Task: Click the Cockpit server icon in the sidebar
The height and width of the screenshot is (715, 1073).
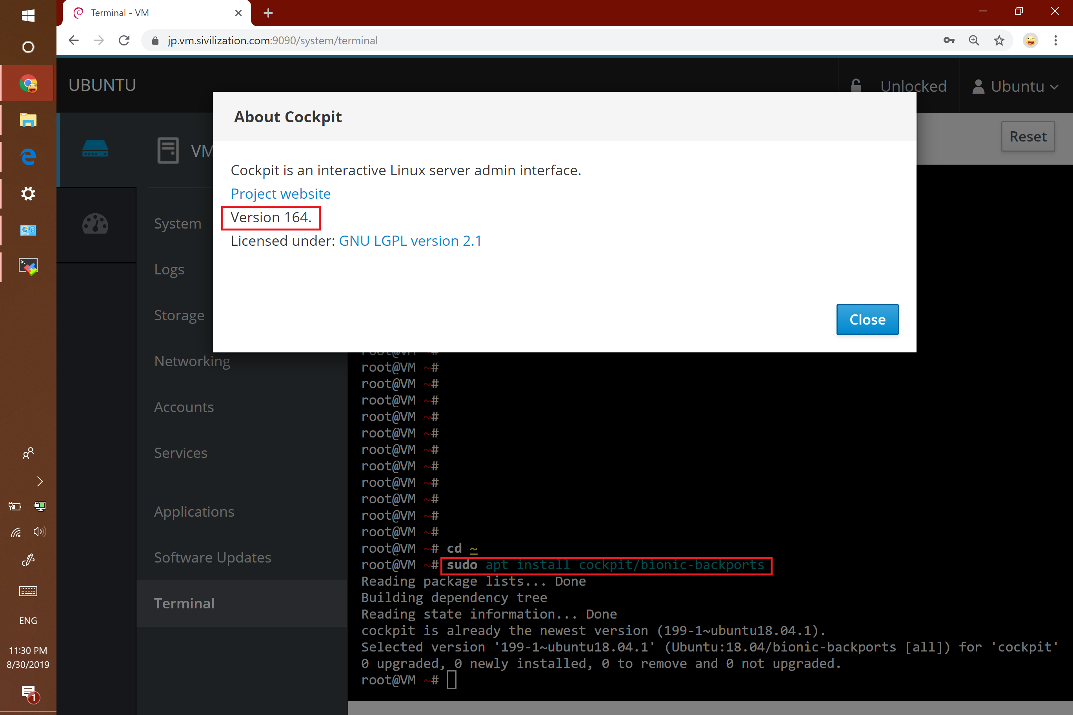Action: point(96,149)
